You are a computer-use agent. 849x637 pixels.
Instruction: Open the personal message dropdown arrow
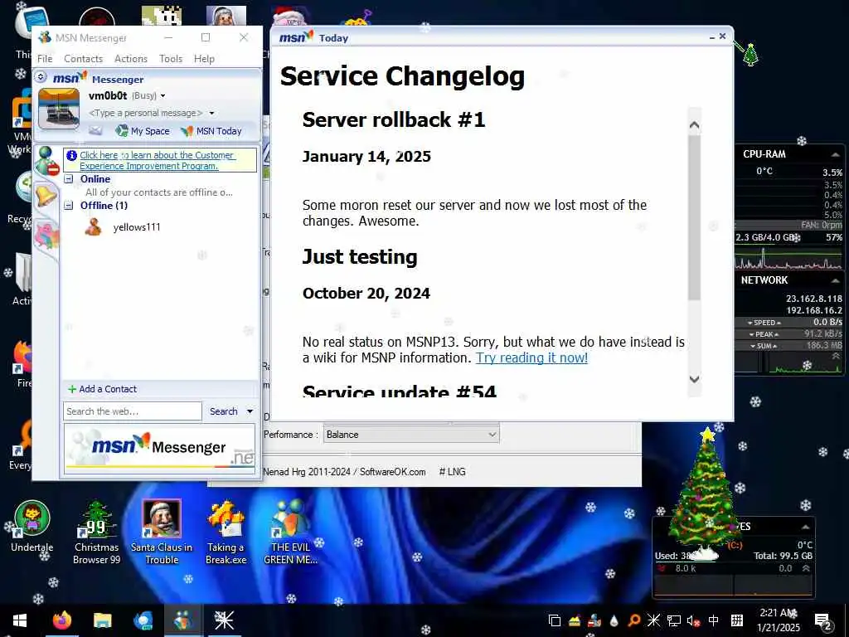pyautogui.click(x=211, y=113)
